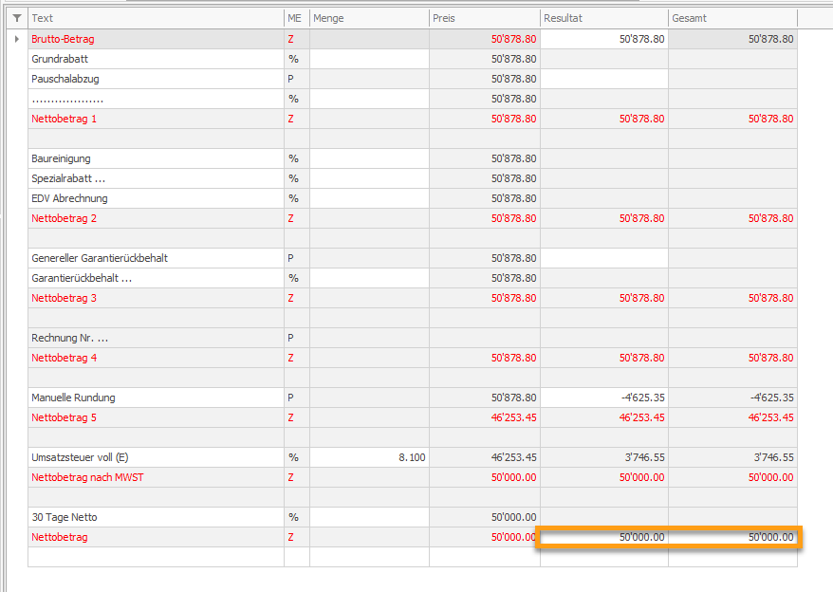
Task: Click the ME cell % of Umsatzsteuer voll
Action: (296, 457)
